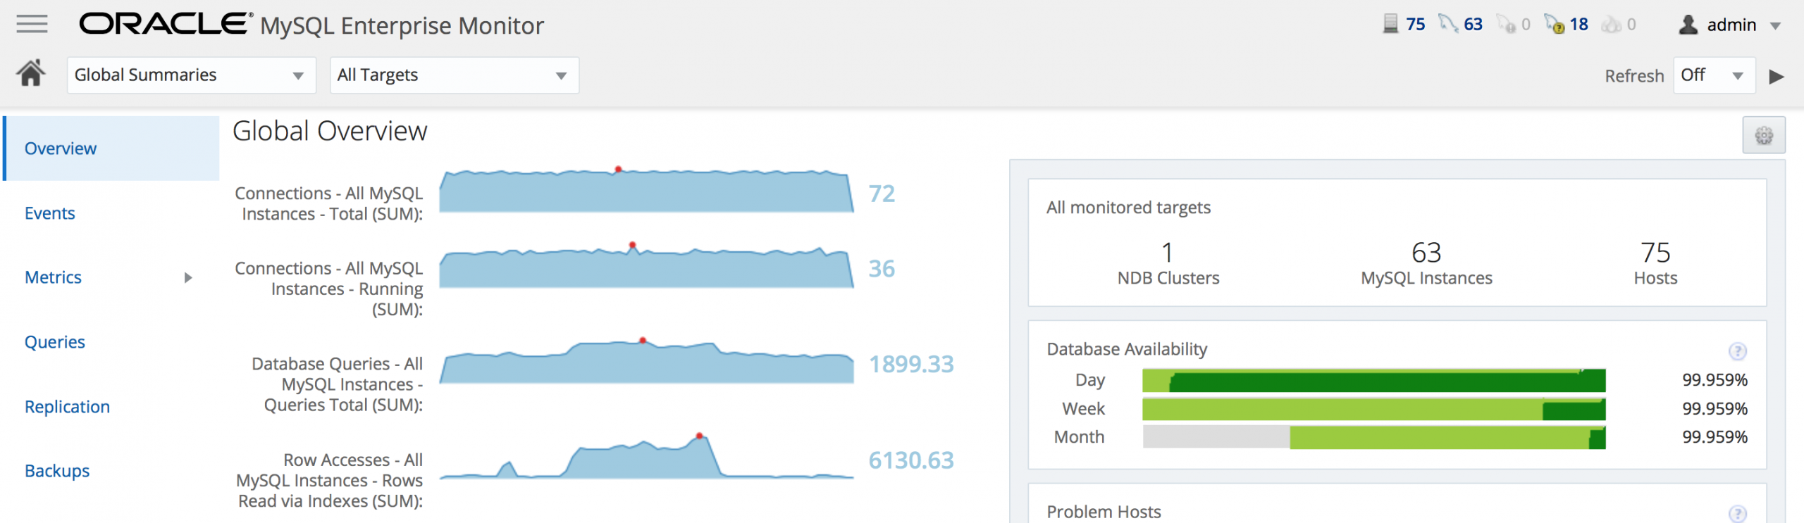
Task: Click the 1 NDB Clusters count
Action: pos(1168,252)
